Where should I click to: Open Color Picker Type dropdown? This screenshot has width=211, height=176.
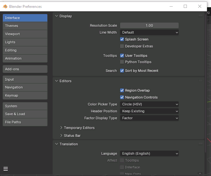pos(149,104)
